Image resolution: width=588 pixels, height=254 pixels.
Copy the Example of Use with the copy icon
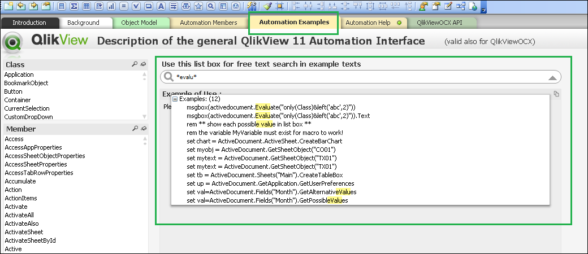click(x=556, y=94)
